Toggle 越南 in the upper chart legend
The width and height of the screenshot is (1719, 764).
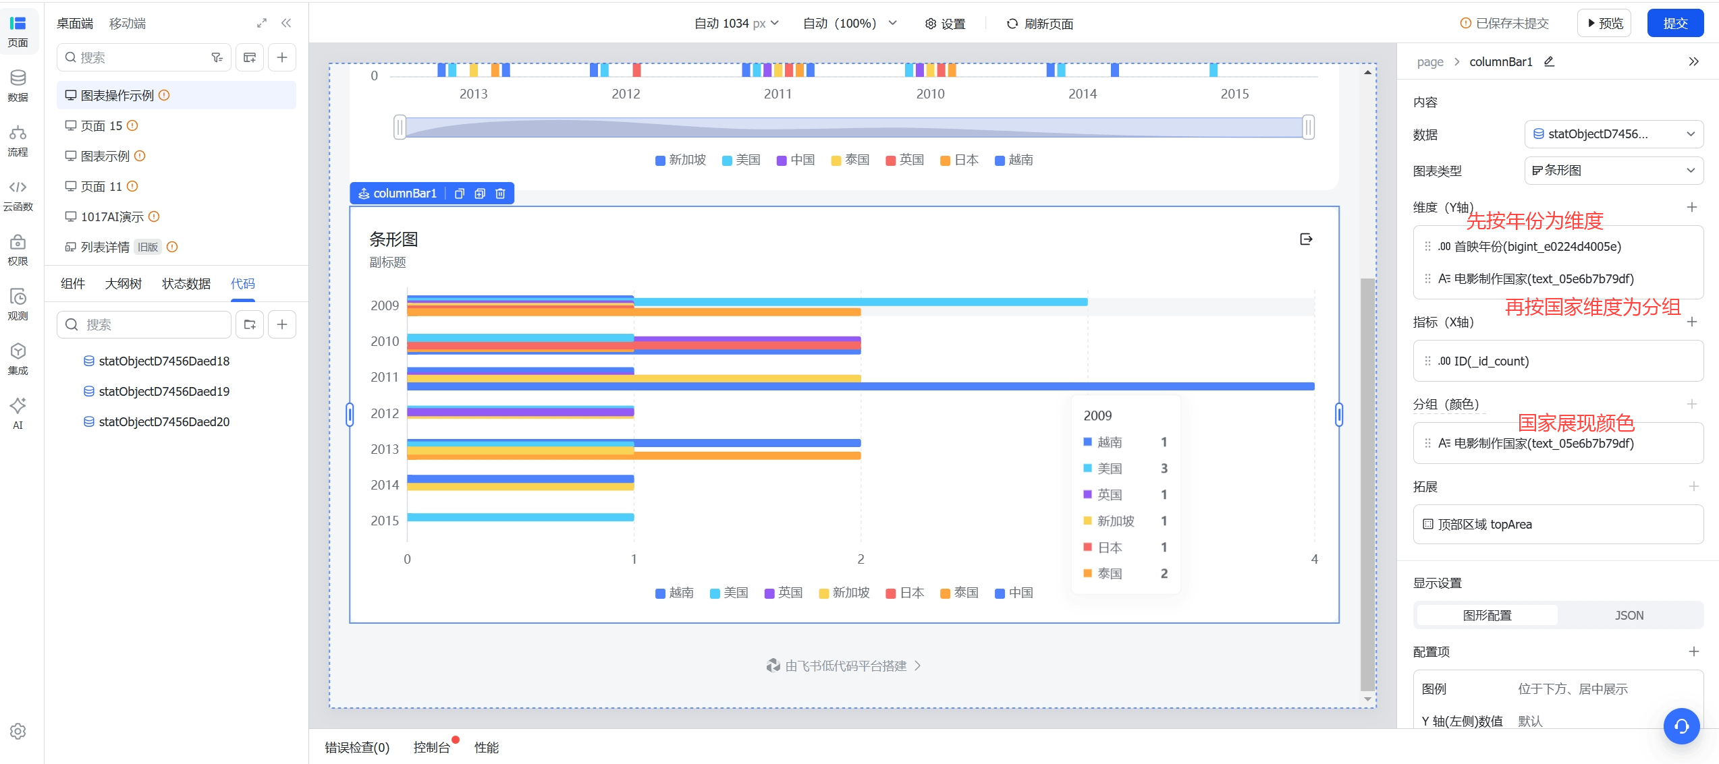[x=1014, y=160]
